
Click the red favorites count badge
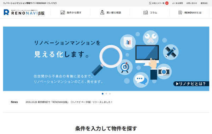click(167, 3)
